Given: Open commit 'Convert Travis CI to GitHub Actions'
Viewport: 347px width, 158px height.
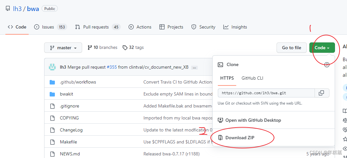Looking at the screenshot, I should coord(178,82).
